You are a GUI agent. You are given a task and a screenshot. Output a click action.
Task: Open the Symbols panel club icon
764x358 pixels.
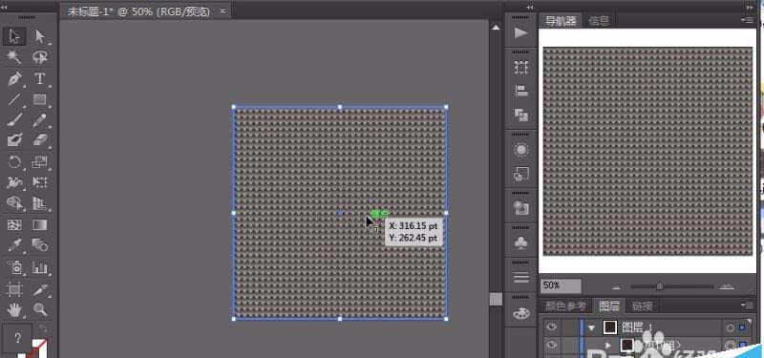click(x=520, y=243)
